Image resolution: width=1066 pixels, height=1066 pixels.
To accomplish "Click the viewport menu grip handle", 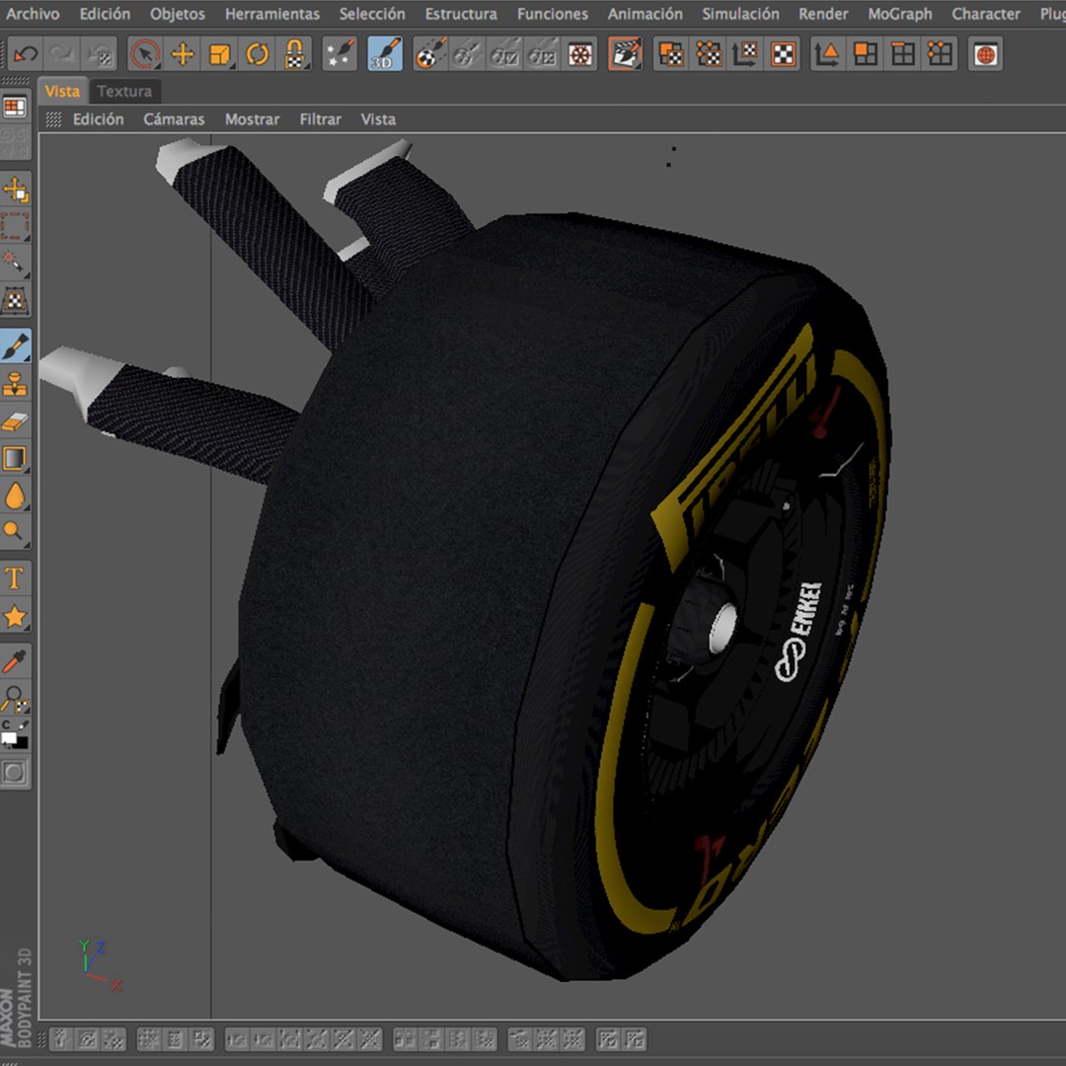I will pos(53,119).
